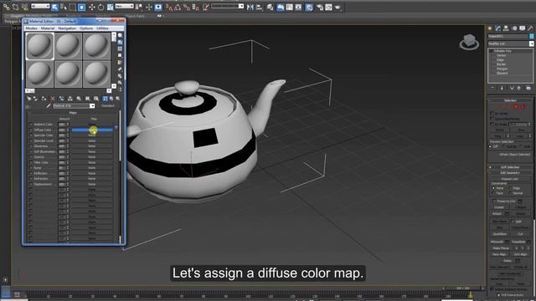Click the Render teapot icon
The image size is (536, 301).
click(338, 8)
